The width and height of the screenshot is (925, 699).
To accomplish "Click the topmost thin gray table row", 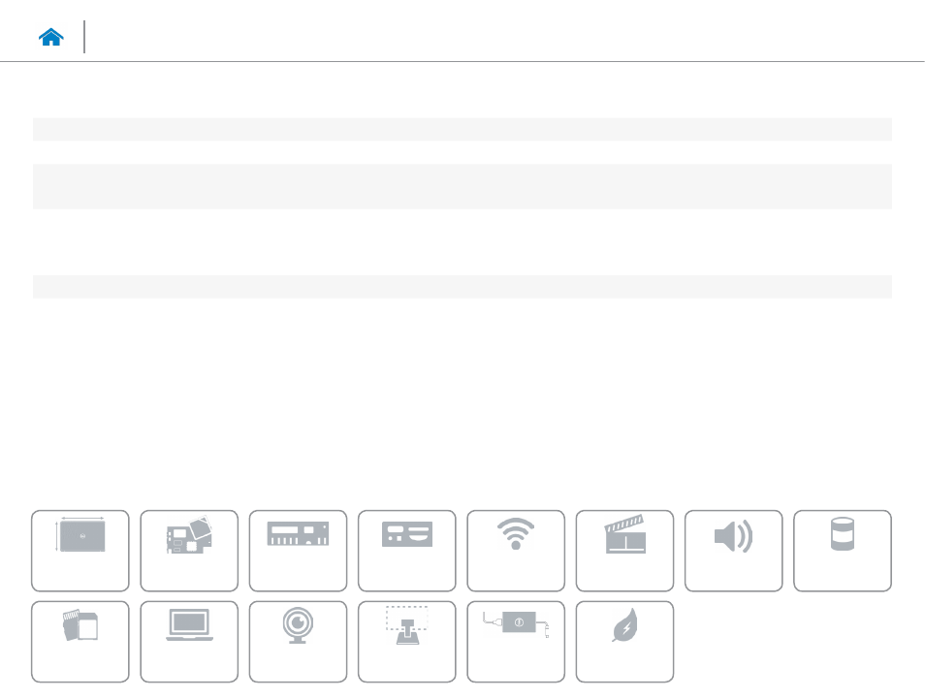I will coord(462,129).
